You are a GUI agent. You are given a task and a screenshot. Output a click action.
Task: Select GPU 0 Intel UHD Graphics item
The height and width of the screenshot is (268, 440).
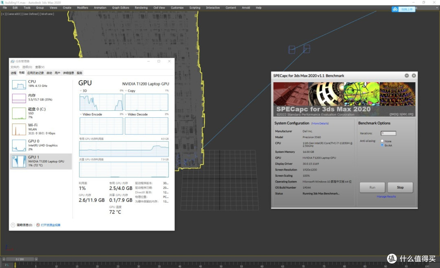point(41,145)
